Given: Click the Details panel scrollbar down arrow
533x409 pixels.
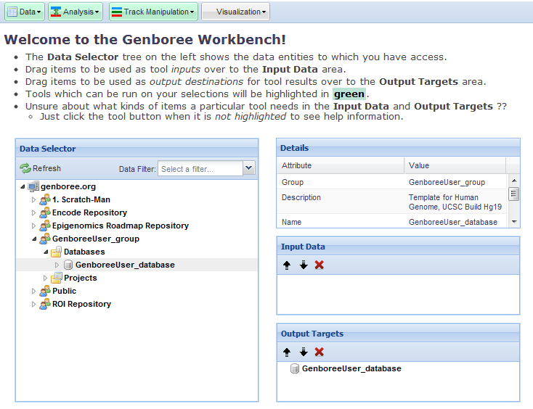Looking at the screenshot, I should [x=514, y=222].
